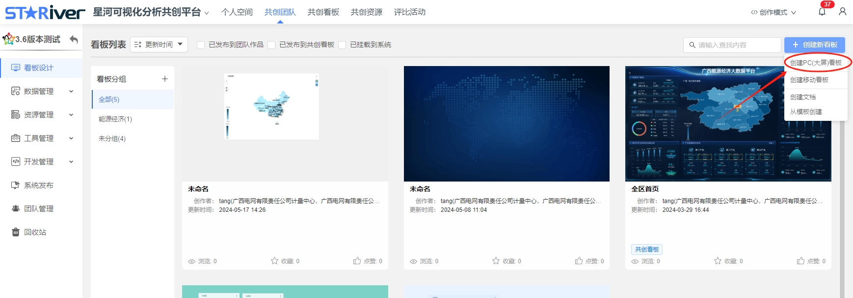
Task: Click the search input field
Action: click(736, 45)
